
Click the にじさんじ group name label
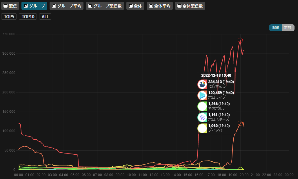217,86
